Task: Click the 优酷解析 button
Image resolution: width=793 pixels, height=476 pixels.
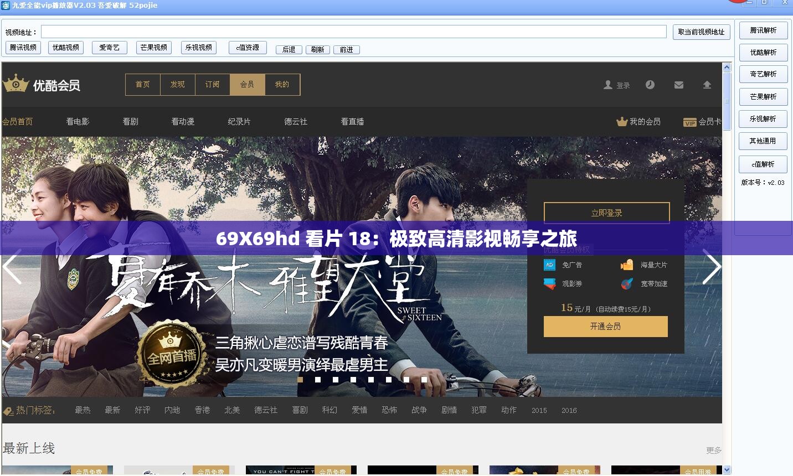Action: [x=764, y=53]
